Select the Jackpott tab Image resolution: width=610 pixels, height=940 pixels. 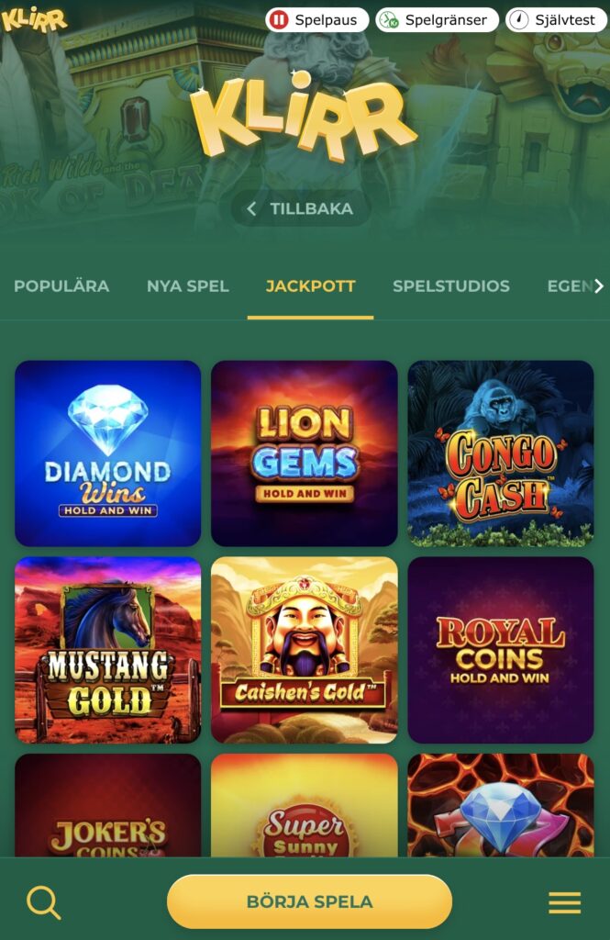(310, 286)
